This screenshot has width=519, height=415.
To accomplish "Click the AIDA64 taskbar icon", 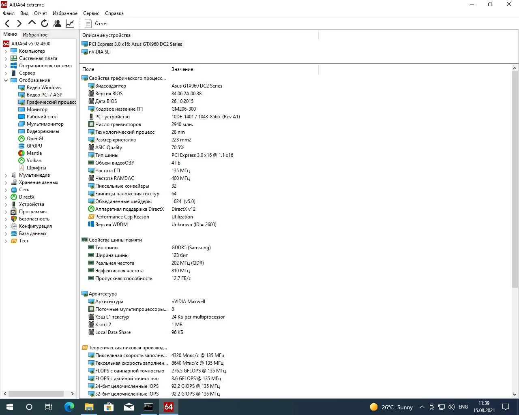I will [169, 407].
